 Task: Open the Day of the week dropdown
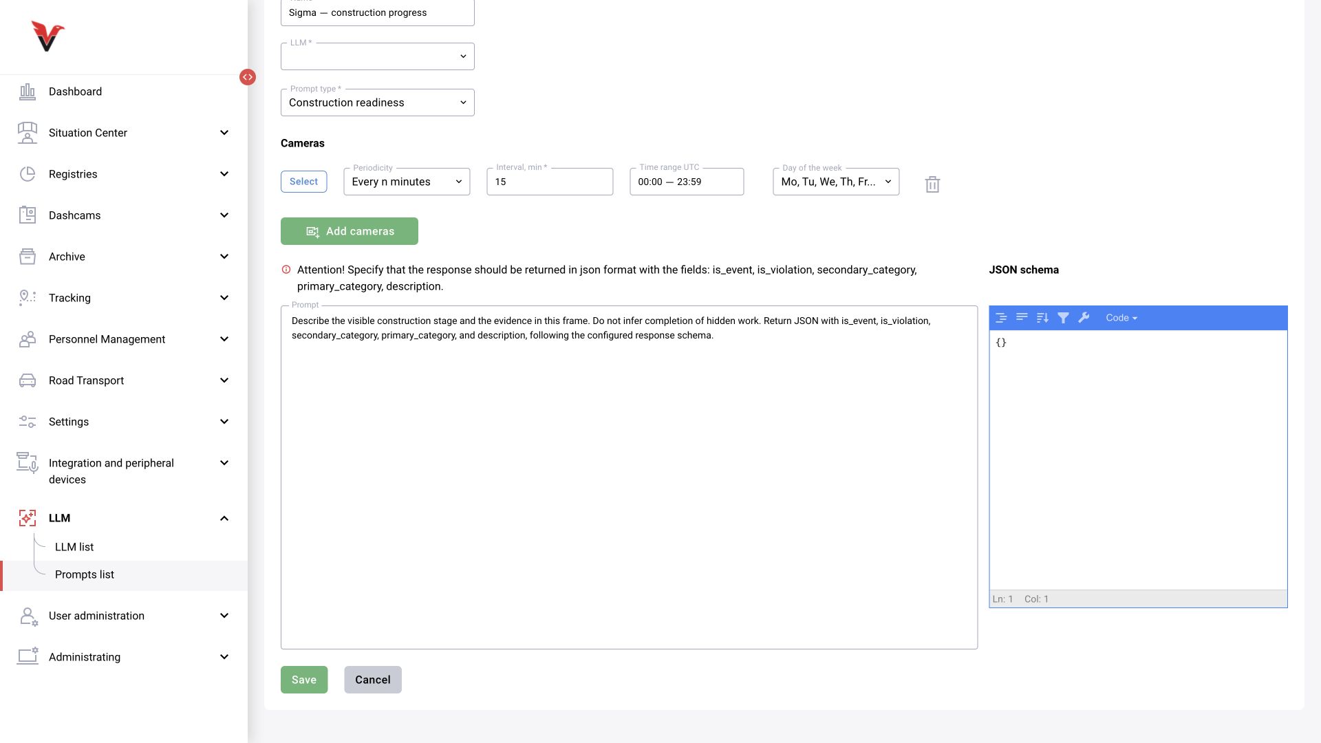tap(836, 182)
